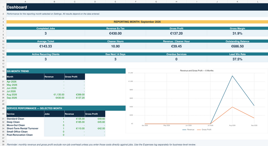Select the May 2026 month cell
Viewport: 268px width, 146px height.
25,85
